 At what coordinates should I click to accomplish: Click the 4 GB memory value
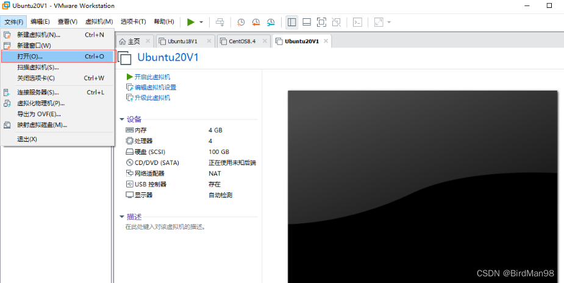pyautogui.click(x=215, y=130)
